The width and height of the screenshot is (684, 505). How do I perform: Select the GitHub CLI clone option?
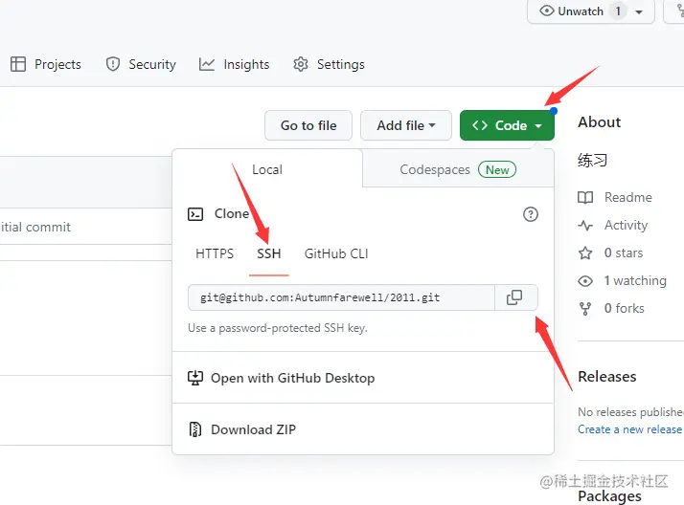[x=336, y=253]
